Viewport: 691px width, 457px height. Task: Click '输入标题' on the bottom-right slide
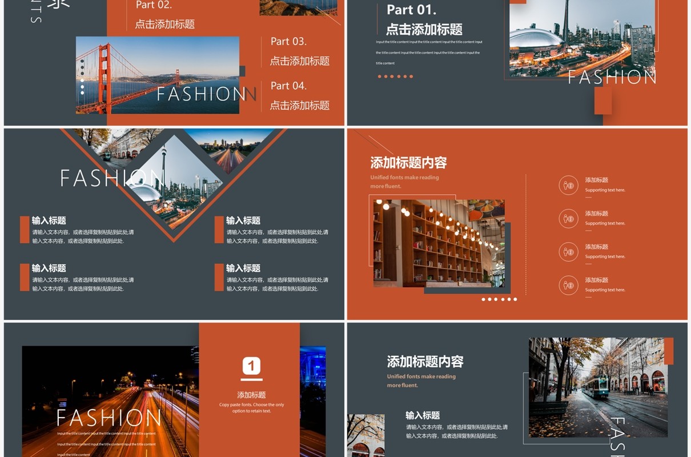coord(423,415)
